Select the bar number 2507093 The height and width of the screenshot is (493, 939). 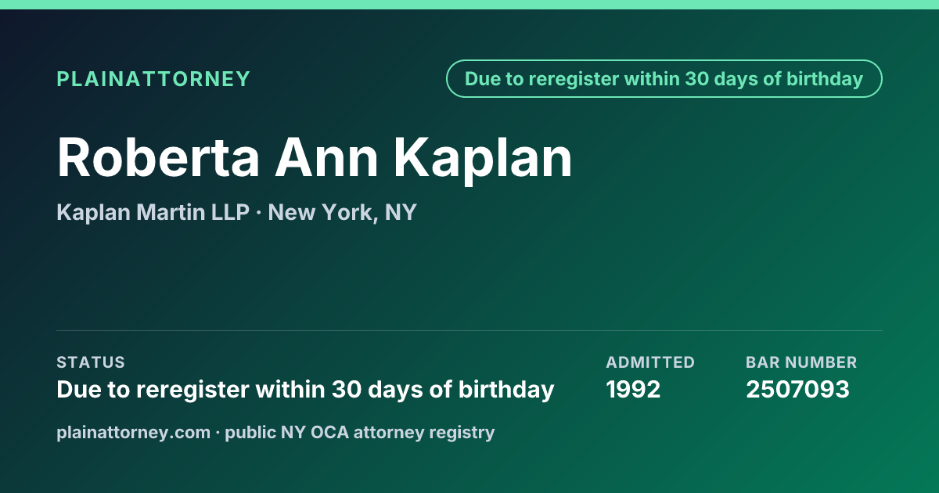pos(797,389)
